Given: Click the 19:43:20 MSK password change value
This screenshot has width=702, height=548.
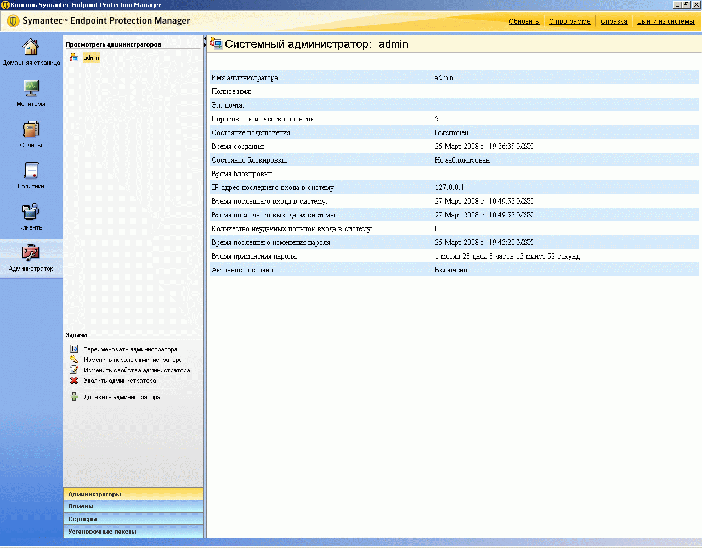Looking at the screenshot, I should (x=484, y=243).
